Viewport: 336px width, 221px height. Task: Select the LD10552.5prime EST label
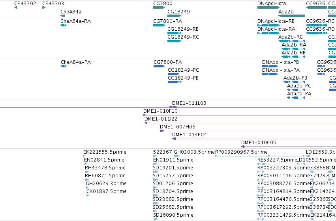pos(316,160)
